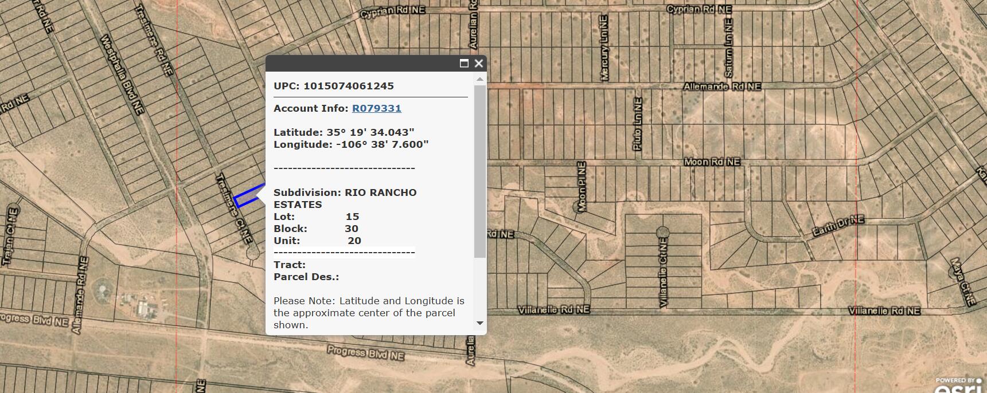The image size is (987, 393).
Task: Click the Villanelle Ct NE cul-de-sac circle
Action: point(662,232)
